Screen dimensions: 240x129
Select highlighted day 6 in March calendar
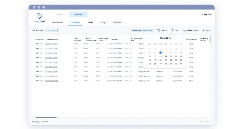coord(161,53)
